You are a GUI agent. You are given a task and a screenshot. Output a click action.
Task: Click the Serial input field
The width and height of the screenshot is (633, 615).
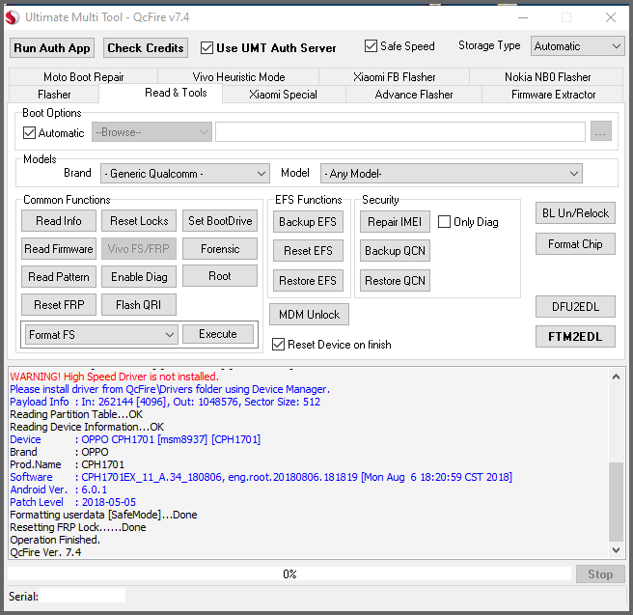pyautogui.click(x=82, y=596)
